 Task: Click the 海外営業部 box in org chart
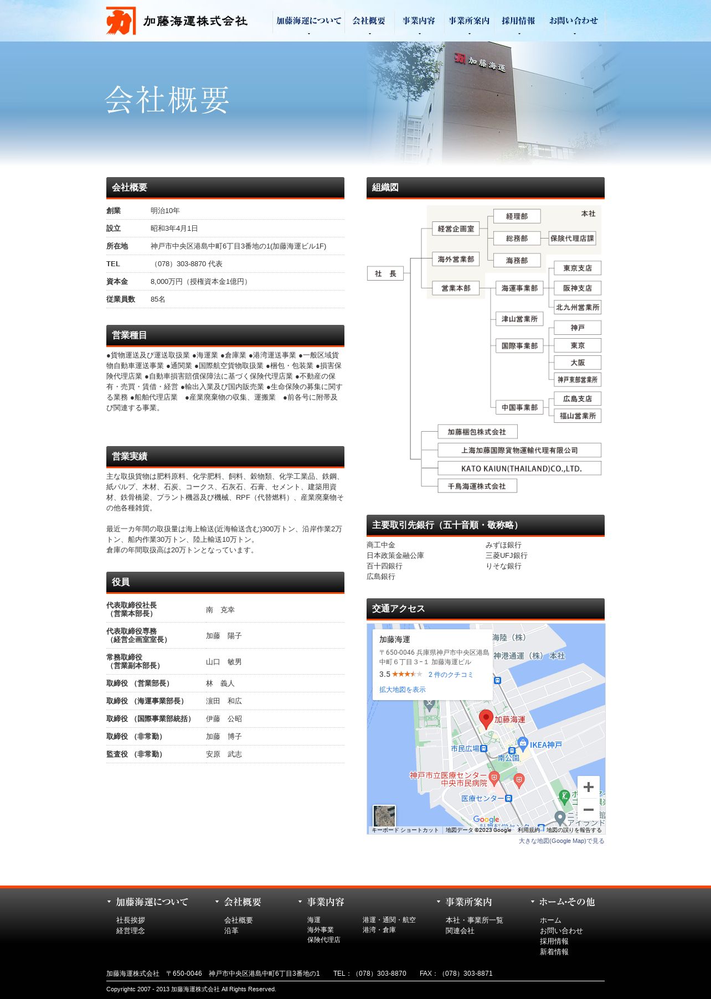pyautogui.click(x=456, y=259)
